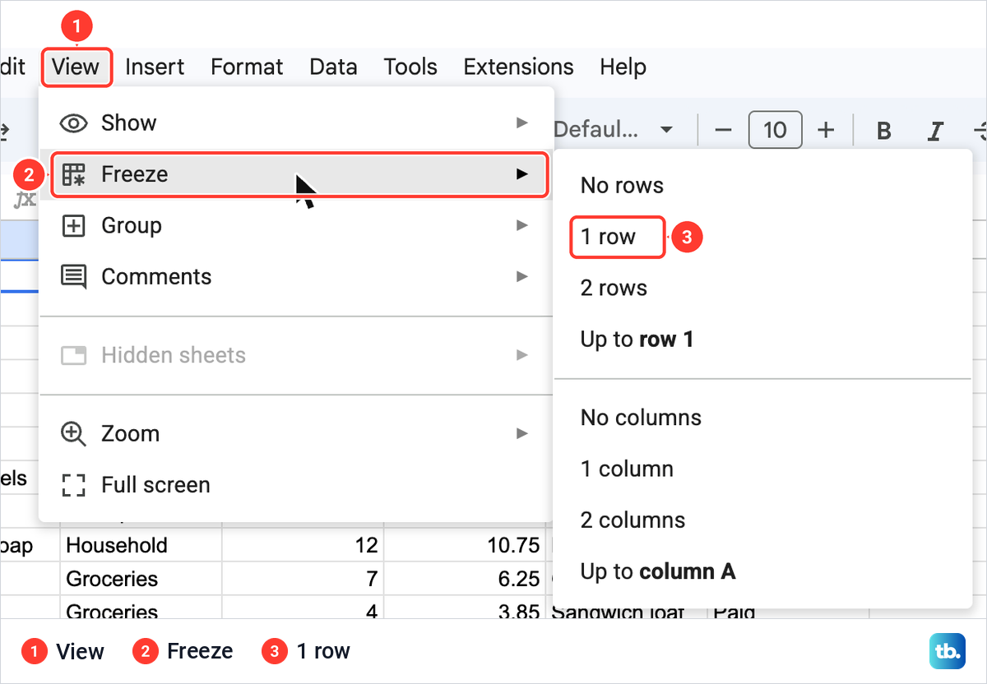Choose 2 rows freeze option

tap(763, 289)
